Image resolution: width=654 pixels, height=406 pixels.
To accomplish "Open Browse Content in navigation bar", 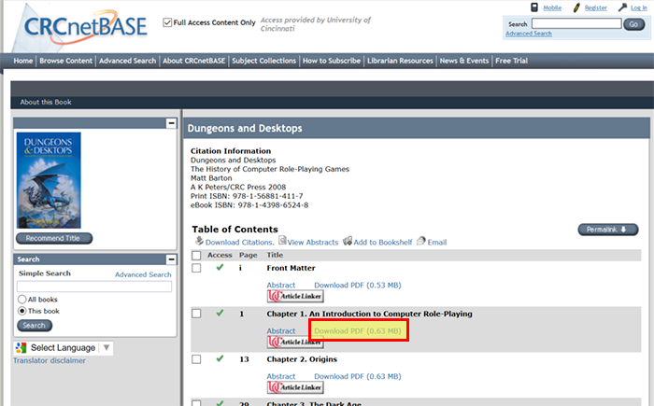I will point(66,61).
